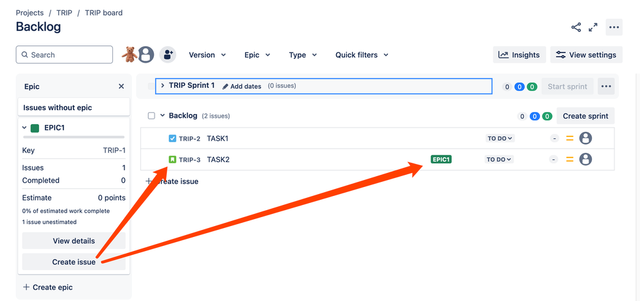Viewport: 640px width, 301px height.
Task: Click Create epic
Action: [47, 287]
